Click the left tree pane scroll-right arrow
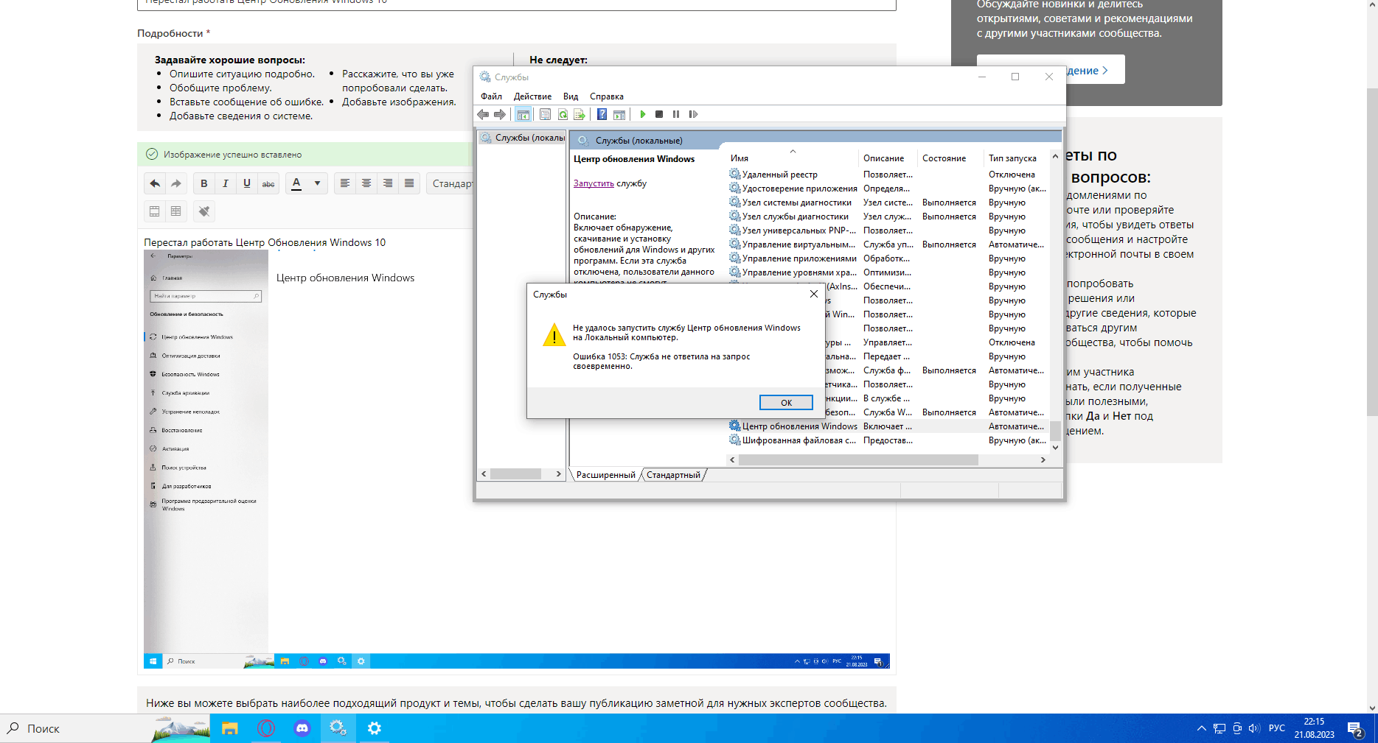This screenshot has height=743, width=1378. pos(558,474)
